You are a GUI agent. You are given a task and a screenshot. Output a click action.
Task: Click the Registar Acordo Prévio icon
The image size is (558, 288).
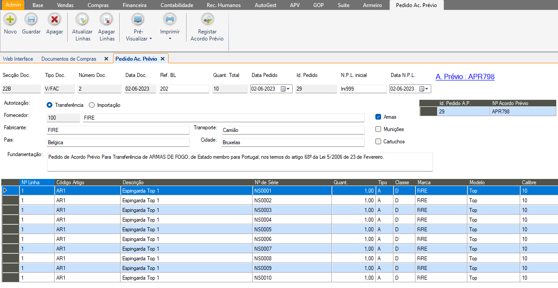(207, 20)
